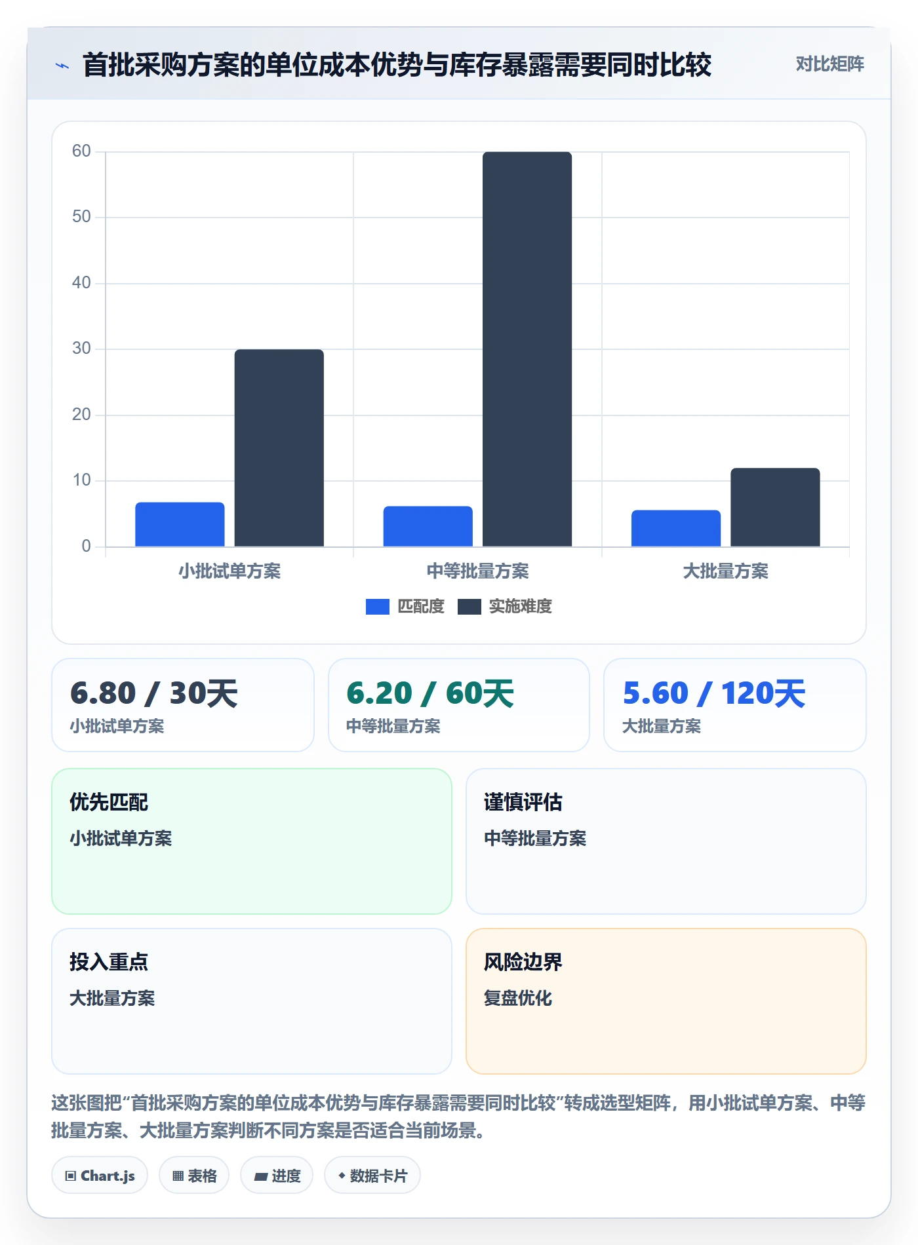Click the Chart.js tag chip
Image resolution: width=918 pixels, height=1245 pixels.
[100, 1176]
